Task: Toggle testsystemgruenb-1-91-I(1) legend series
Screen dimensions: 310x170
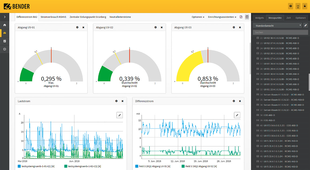Action: (36, 166)
